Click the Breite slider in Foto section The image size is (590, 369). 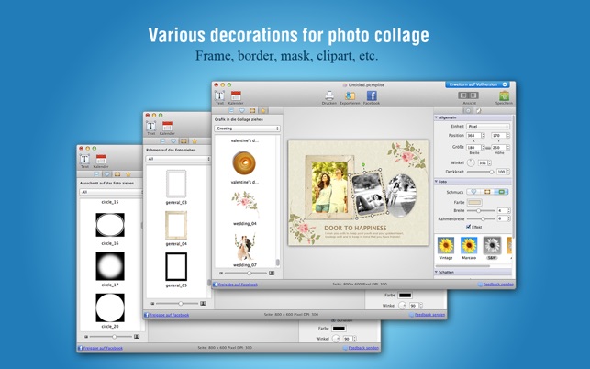point(481,210)
